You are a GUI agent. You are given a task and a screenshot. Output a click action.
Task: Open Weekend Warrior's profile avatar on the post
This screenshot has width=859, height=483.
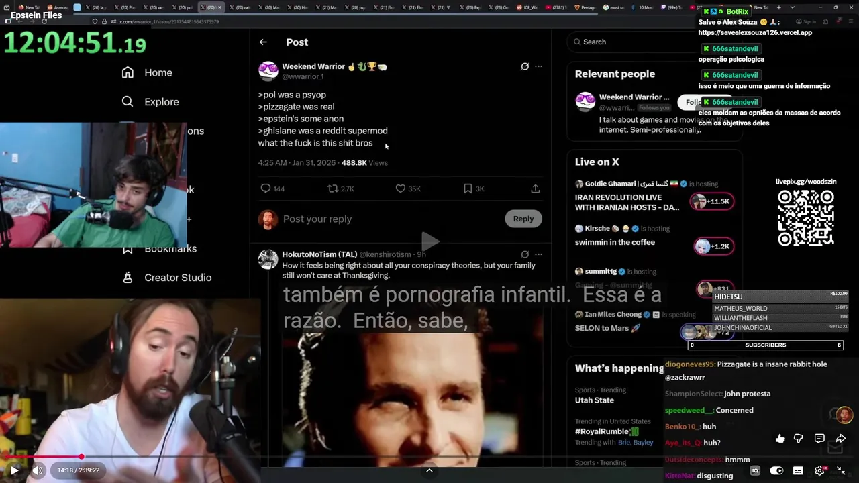tap(268, 71)
